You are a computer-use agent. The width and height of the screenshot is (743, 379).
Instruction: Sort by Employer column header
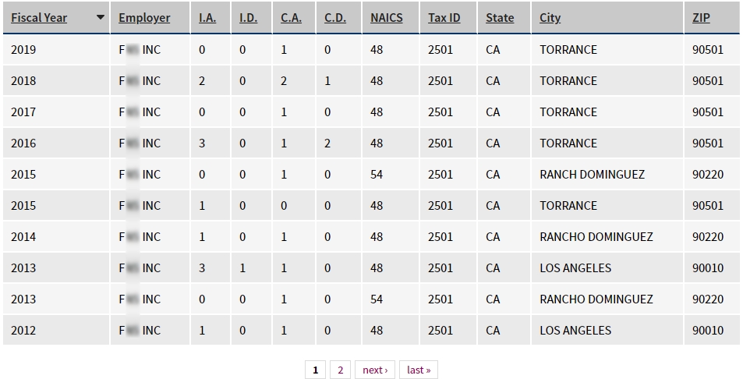tap(144, 17)
